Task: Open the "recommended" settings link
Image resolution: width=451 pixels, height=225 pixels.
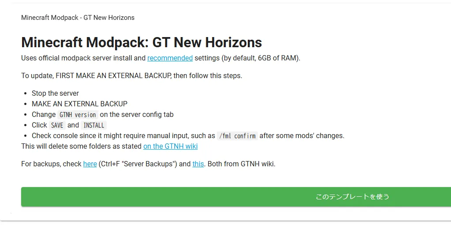Action: click(170, 58)
